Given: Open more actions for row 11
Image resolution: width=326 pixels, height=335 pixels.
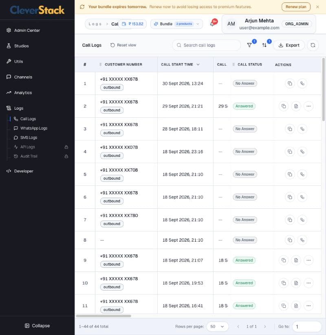Looking at the screenshot, I should 308,306.
